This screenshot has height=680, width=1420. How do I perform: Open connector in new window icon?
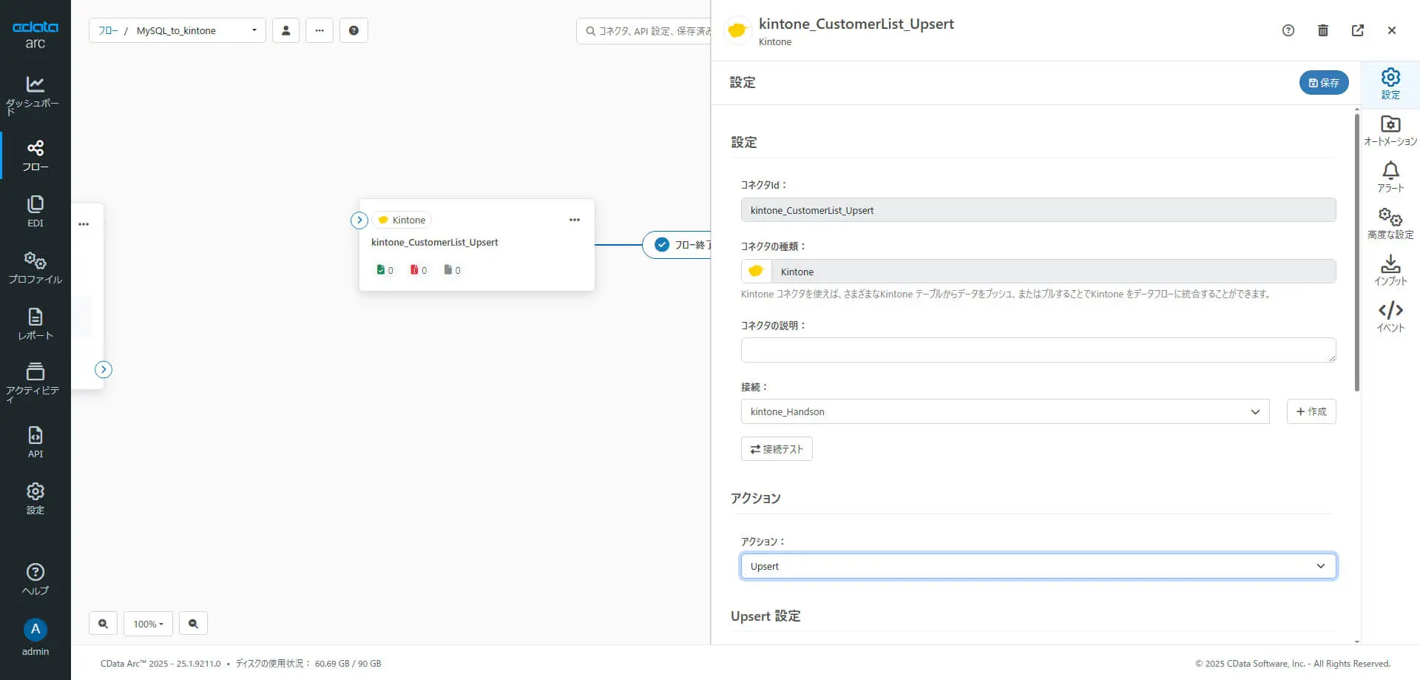point(1358,30)
